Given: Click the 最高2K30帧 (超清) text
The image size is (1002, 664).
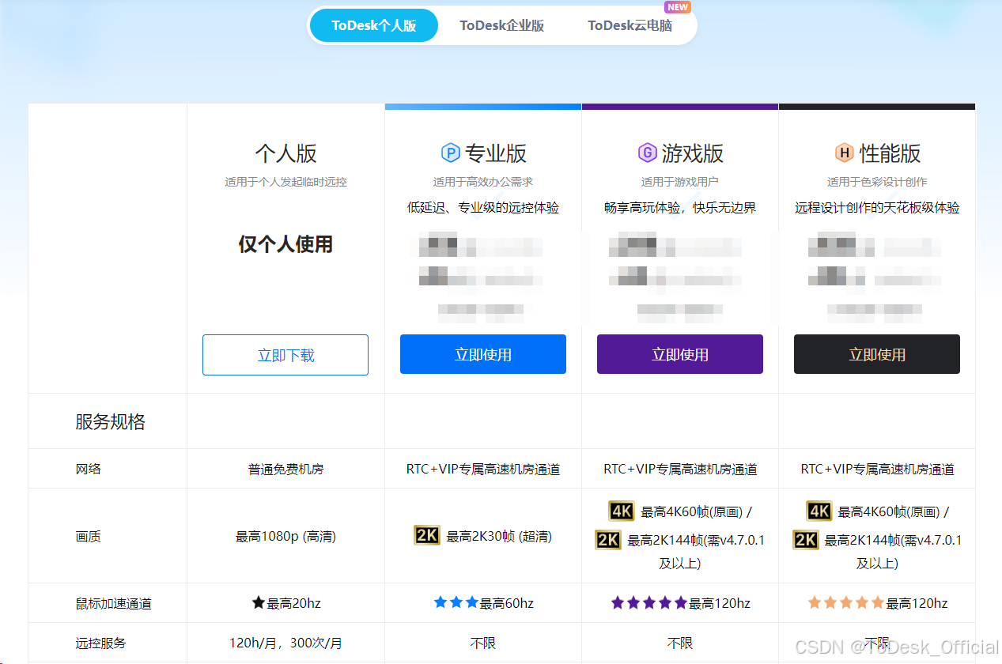Looking at the screenshot, I should coord(499,537).
